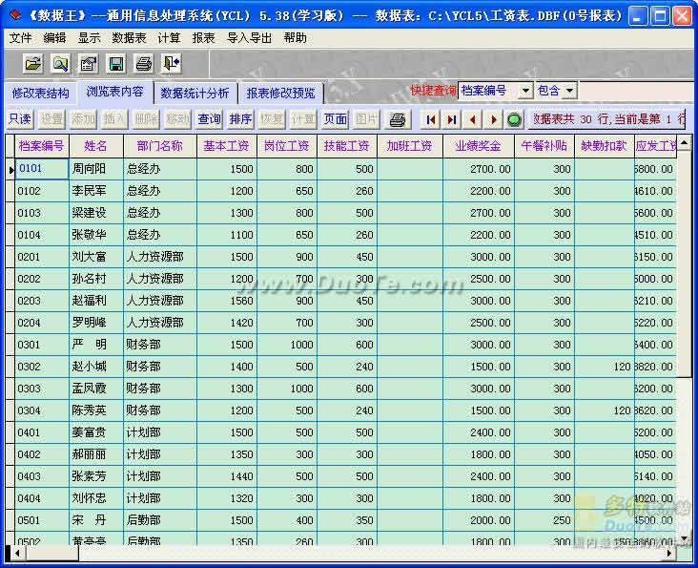Click the exit door icon in toolbar
Screen dimensions: 698x568
[171, 64]
